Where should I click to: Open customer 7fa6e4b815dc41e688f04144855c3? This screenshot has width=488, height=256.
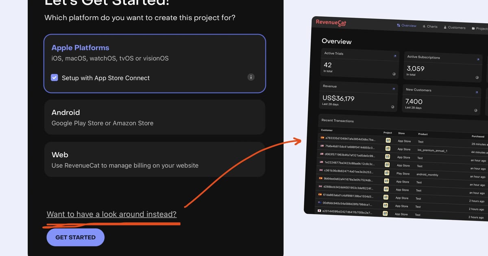pyautogui.click(x=349, y=147)
